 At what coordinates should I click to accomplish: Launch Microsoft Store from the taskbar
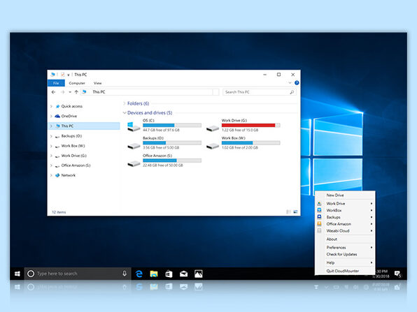coord(169,274)
